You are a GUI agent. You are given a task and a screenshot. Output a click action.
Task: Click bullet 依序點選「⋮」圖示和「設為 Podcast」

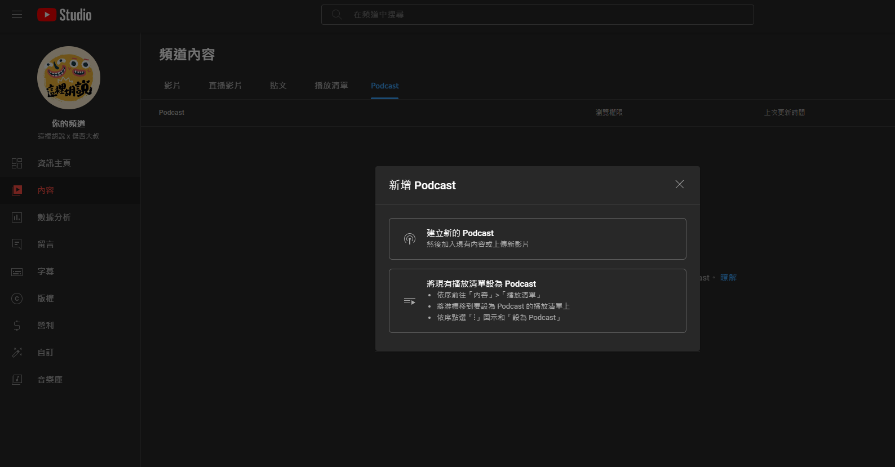(x=500, y=318)
